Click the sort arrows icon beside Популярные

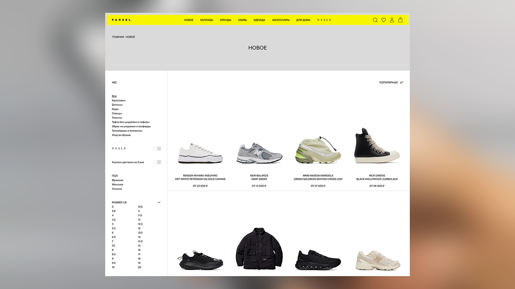click(401, 83)
